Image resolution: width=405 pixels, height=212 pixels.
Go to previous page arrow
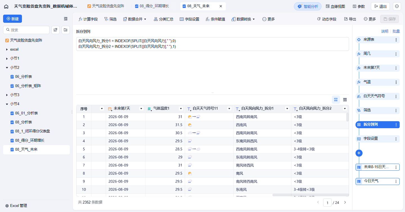[318, 202]
